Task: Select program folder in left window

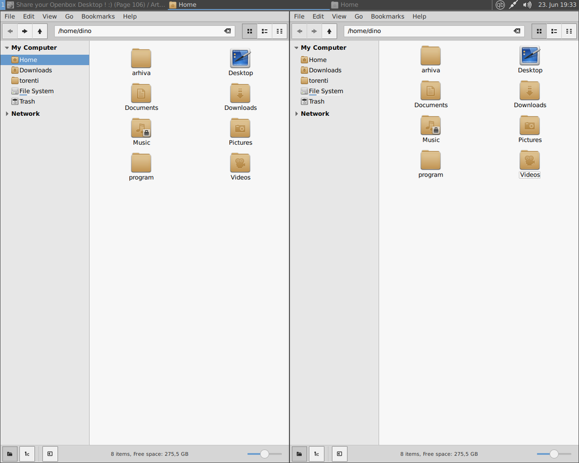Action: click(x=141, y=167)
